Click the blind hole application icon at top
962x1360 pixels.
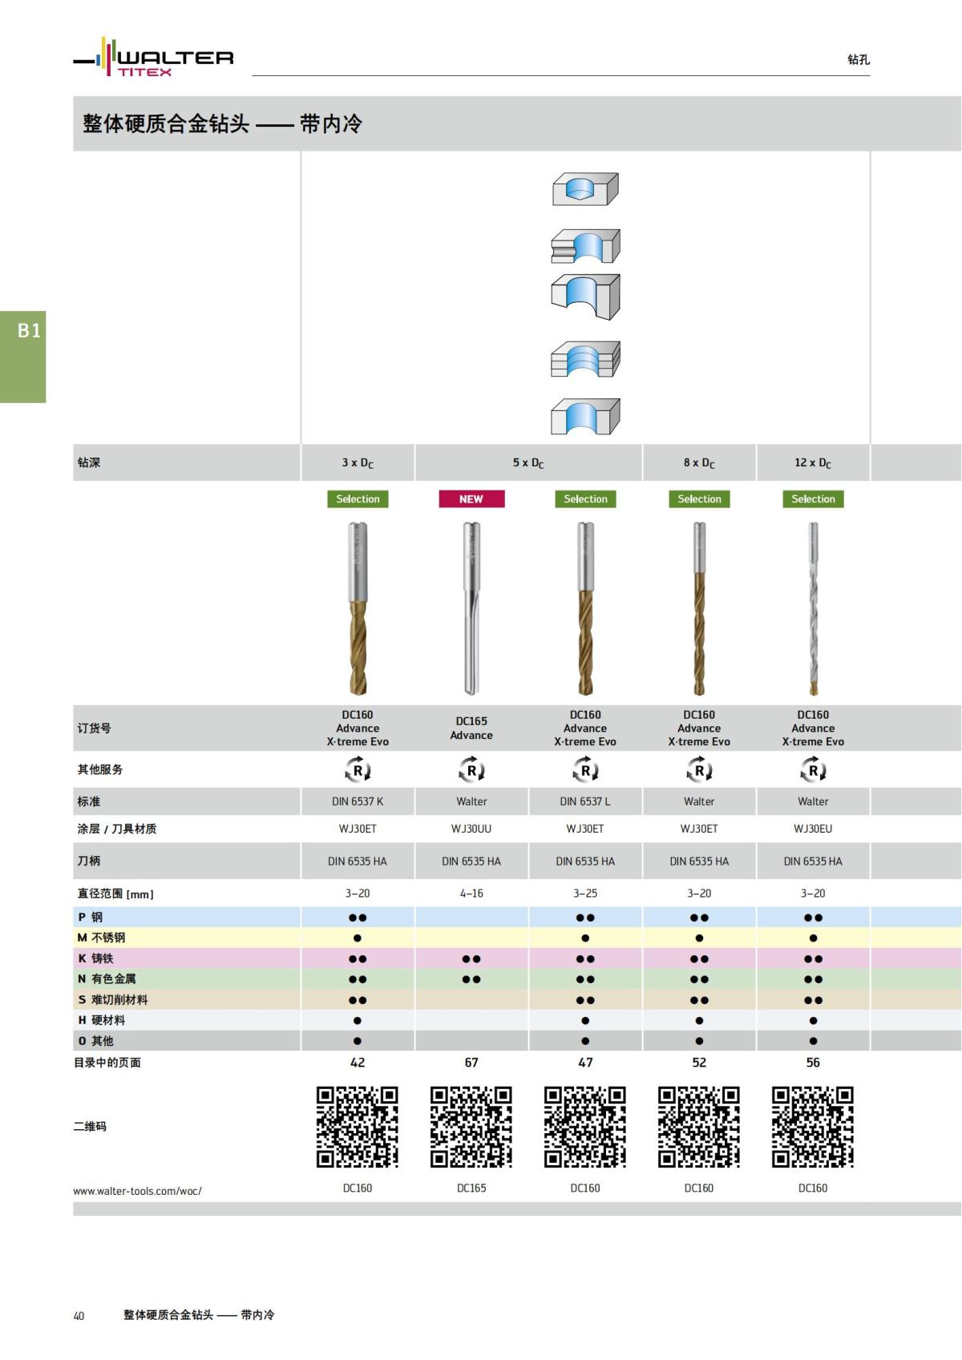click(585, 189)
